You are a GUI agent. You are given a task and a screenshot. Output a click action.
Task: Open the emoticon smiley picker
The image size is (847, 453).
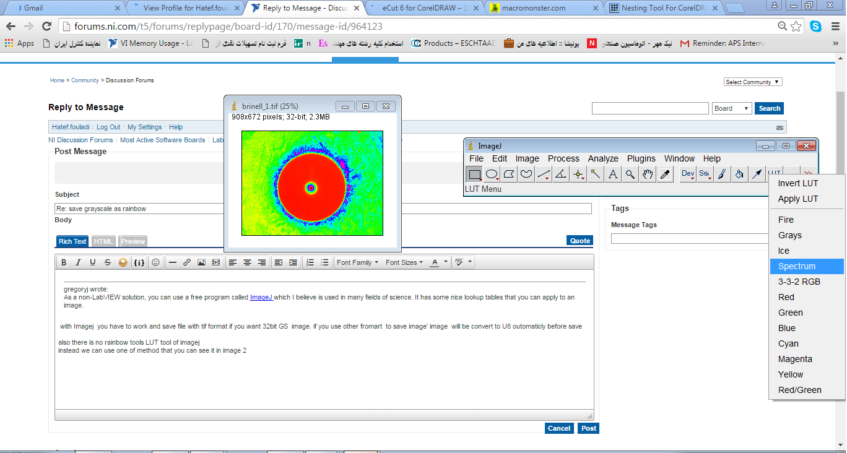pyautogui.click(x=155, y=262)
